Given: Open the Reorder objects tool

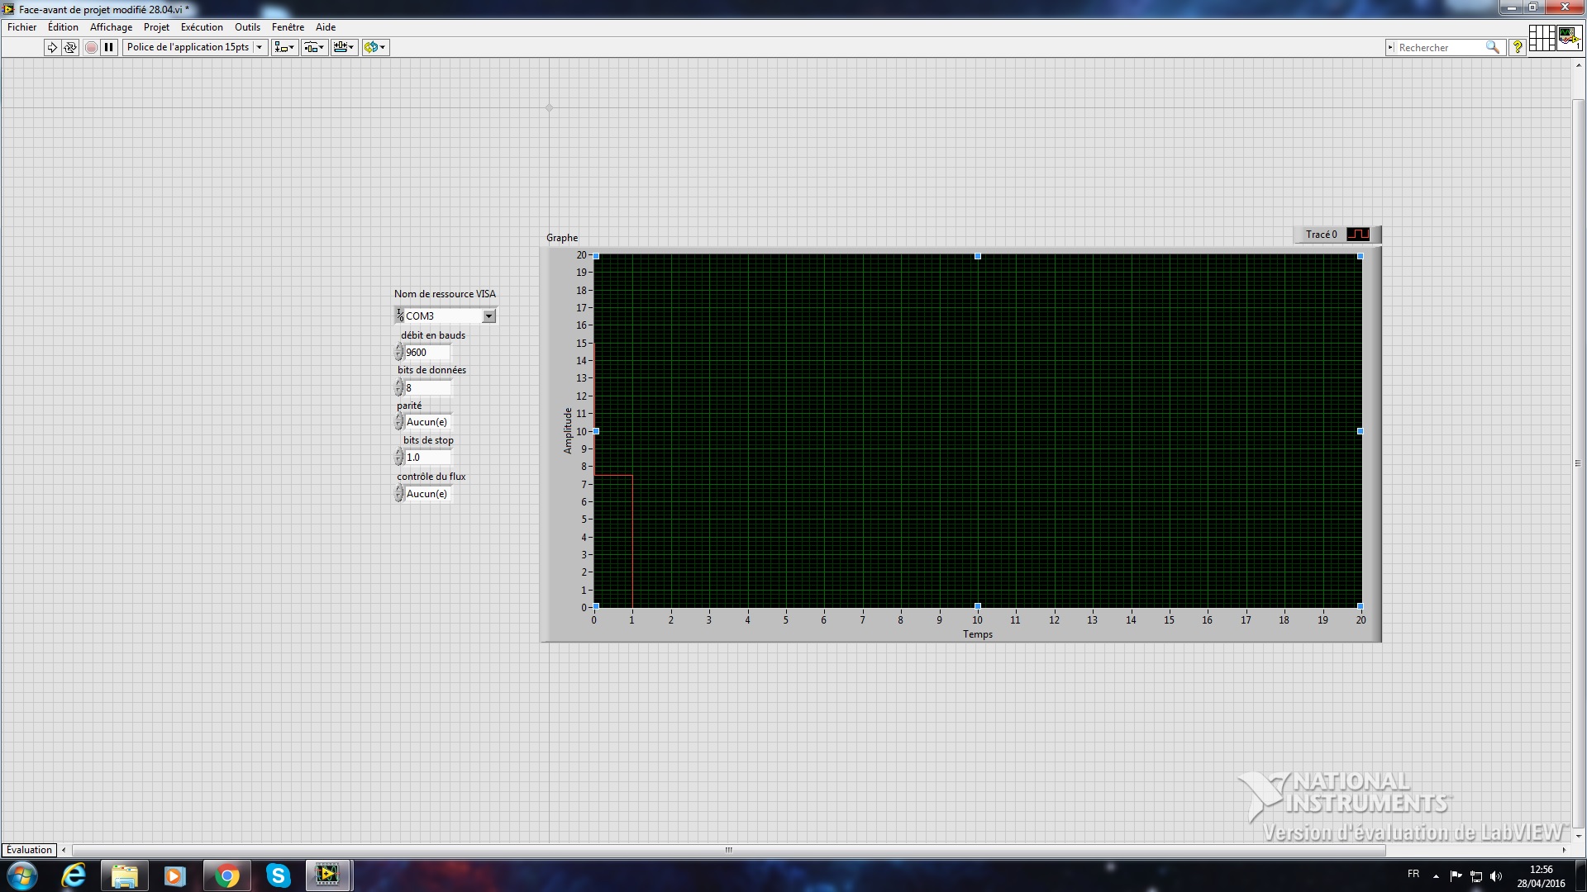Looking at the screenshot, I should pos(375,47).
